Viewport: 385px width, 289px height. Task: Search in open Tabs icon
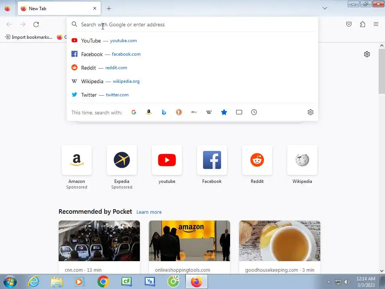point(239,112)
